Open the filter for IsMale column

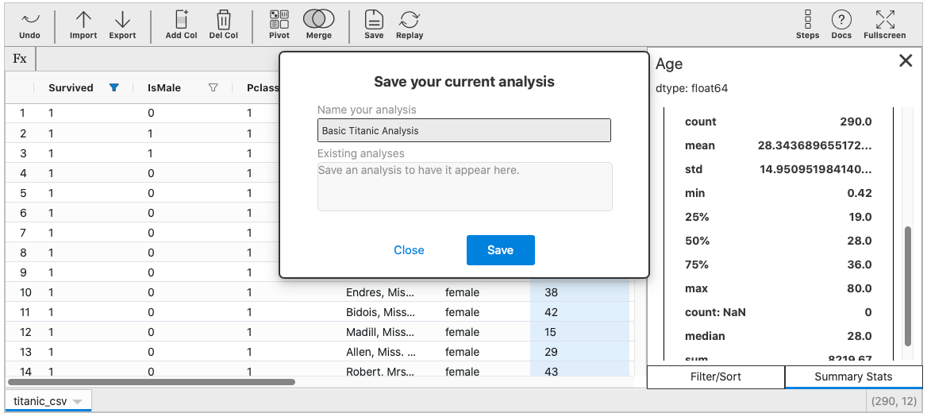pos(213,88)
